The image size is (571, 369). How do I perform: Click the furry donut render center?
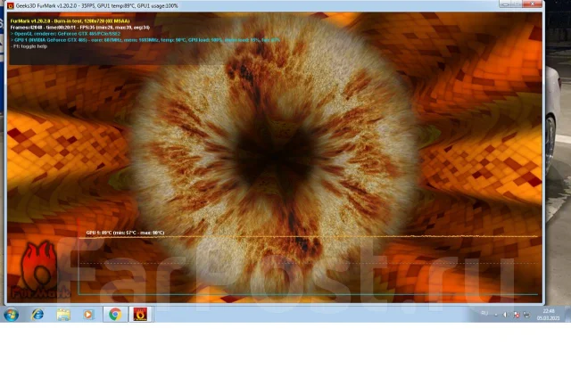[276, 155]
